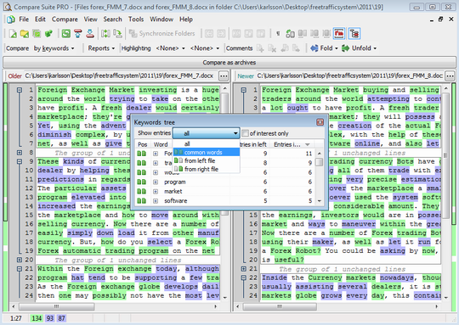Open the View menu

click(90, 20)
